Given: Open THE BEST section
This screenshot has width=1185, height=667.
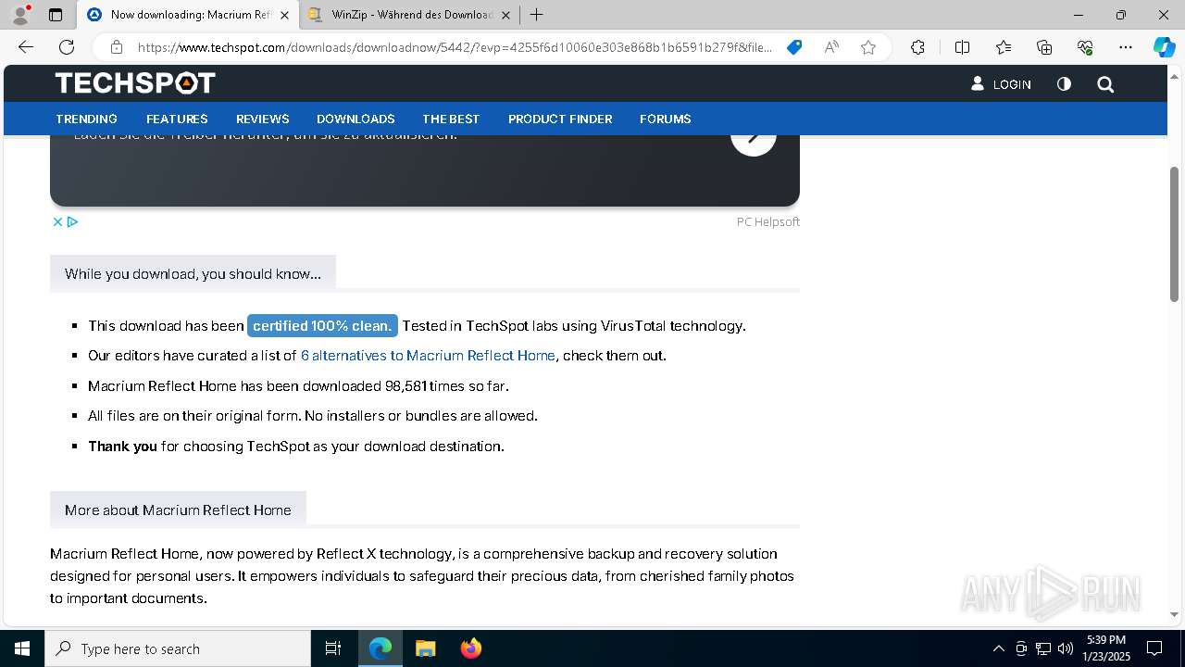Looking at the screenshot, I should click(x=451, y=119).
